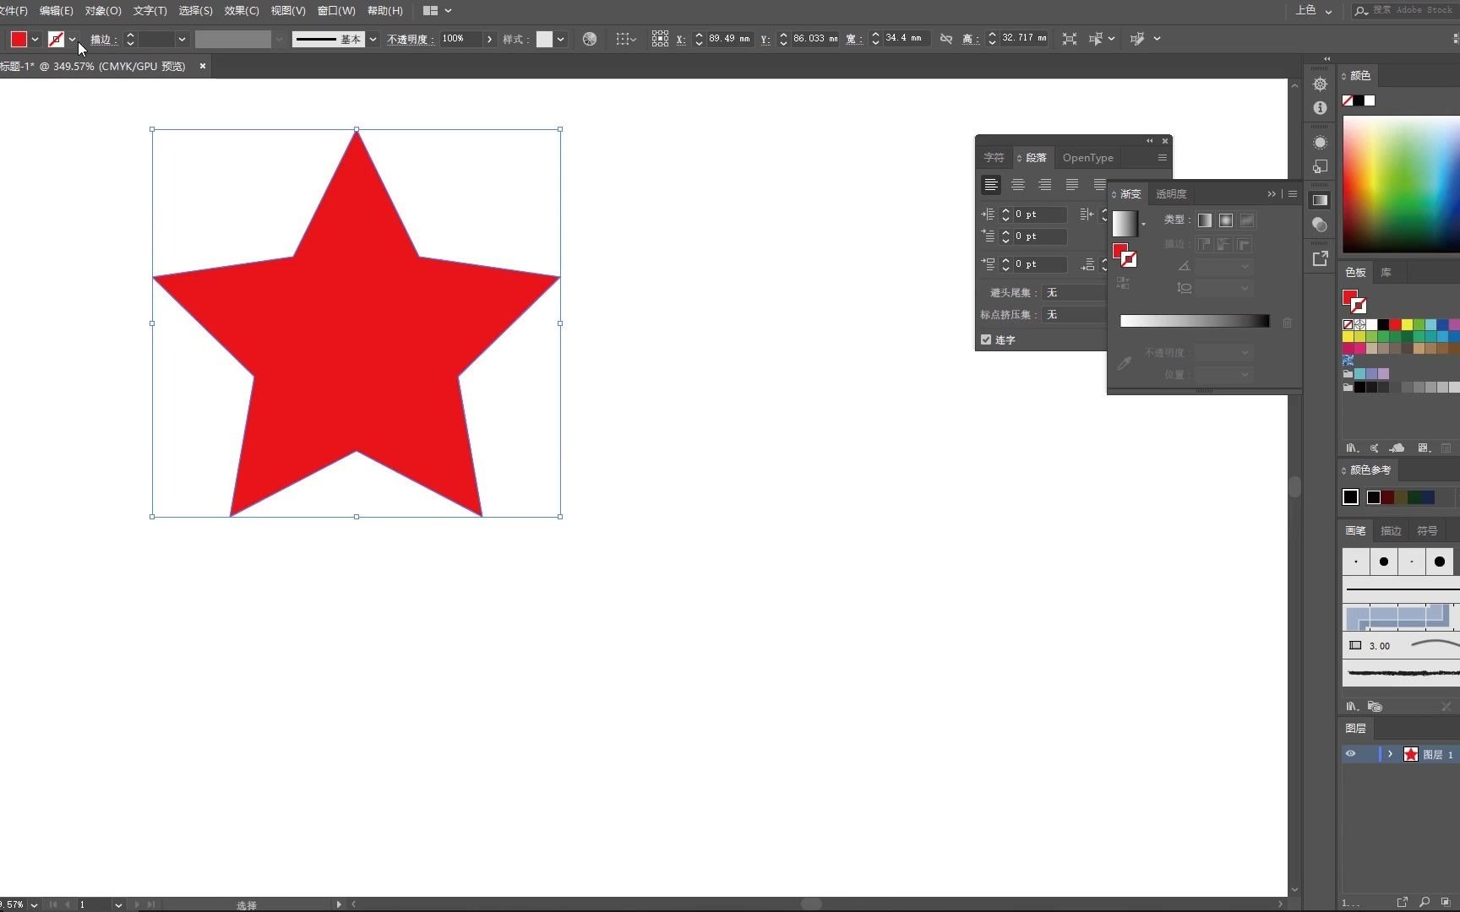
Task: Click the reference point grid icon
Action: pyautogui.click(x=660, y=39)
